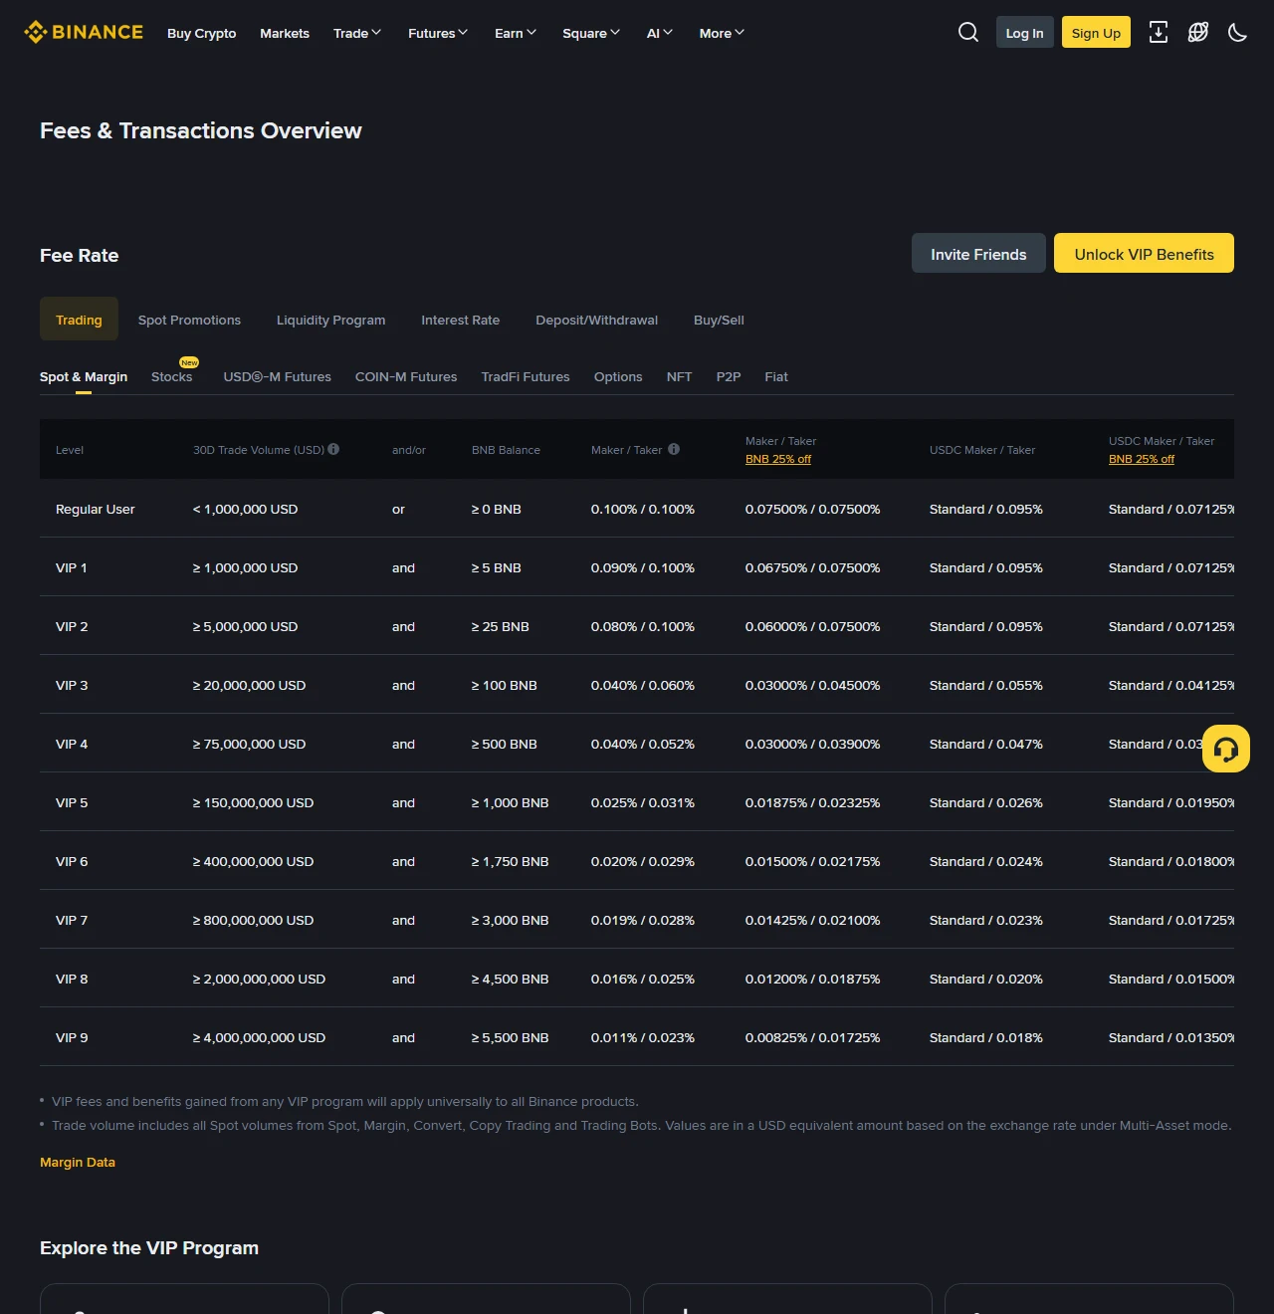Select the COIN-M Futures sub-tab
The width and height of the screenshot is (1274, 1314).
pos(406,376)
